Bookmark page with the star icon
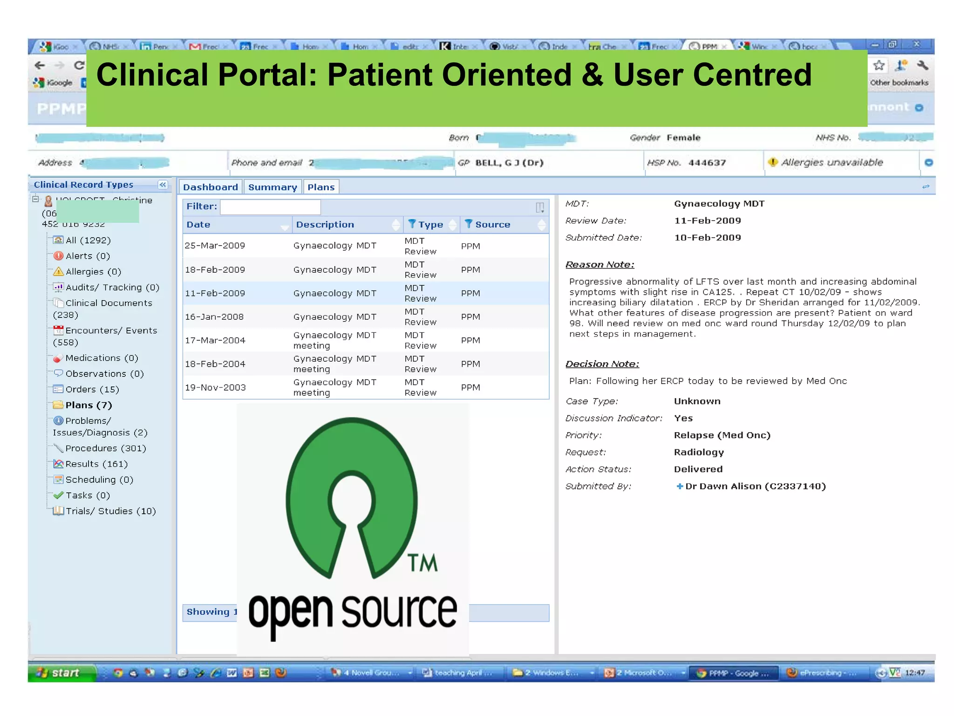Screen dimensions: 954x716 point(879,65)
